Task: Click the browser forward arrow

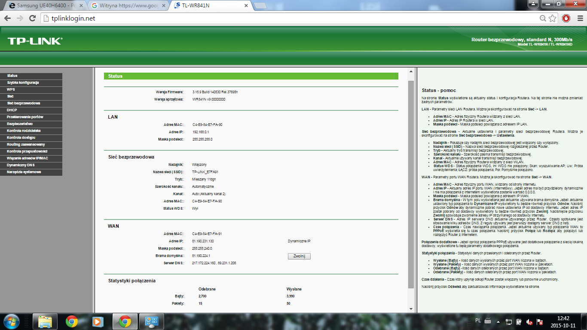Action: (20, 18)
